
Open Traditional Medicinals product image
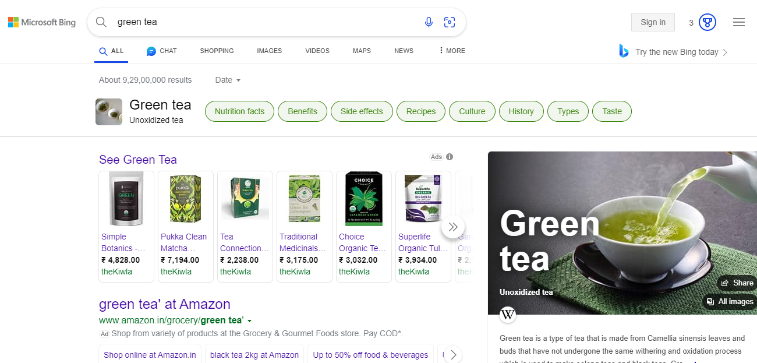pyautogui.click(x=305, y=199)
